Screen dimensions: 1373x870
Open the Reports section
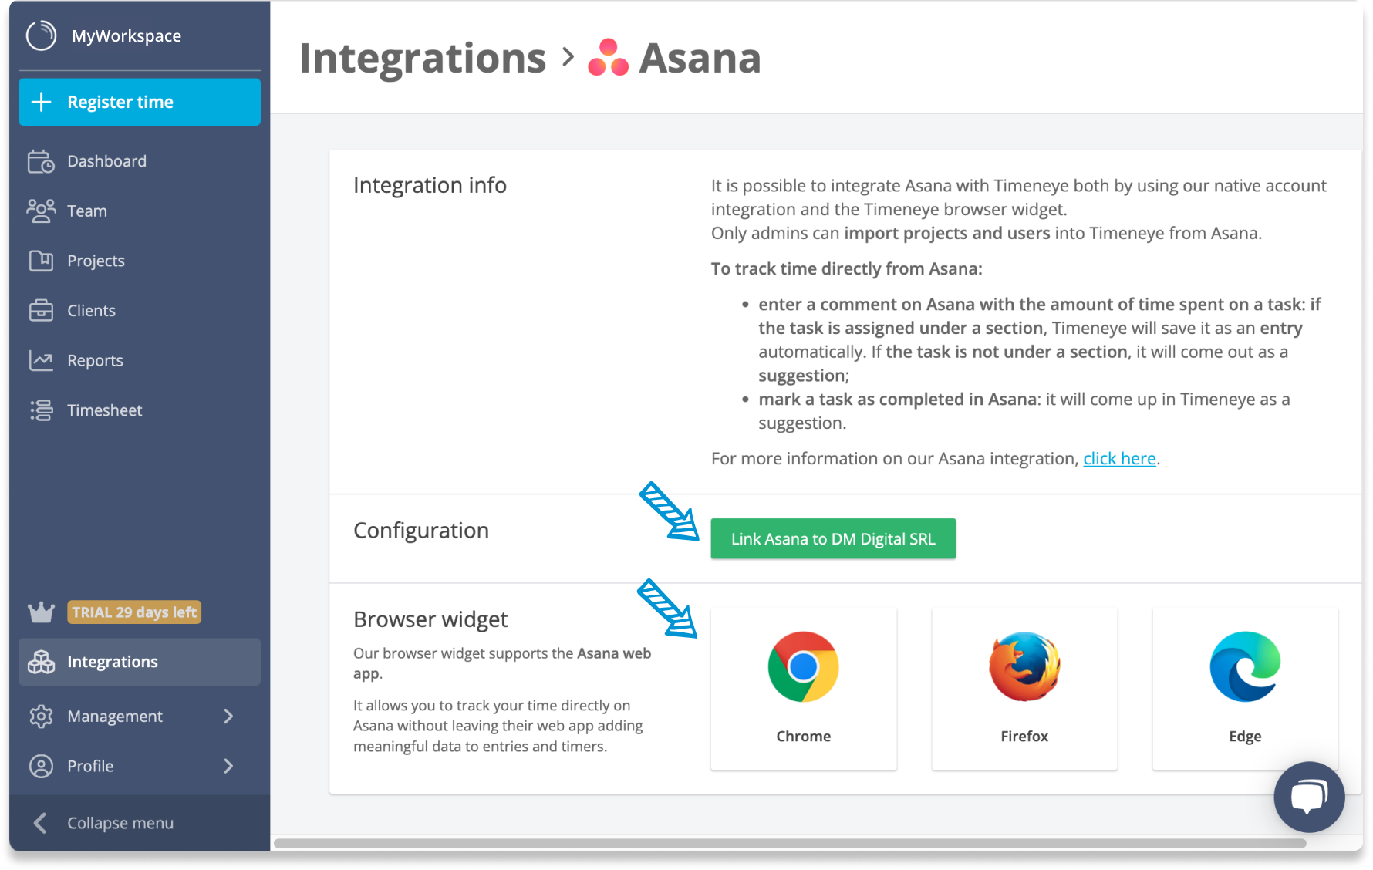pos(140,360)
